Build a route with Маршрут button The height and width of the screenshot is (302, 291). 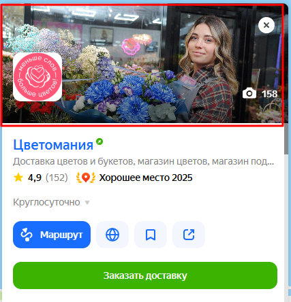tap(52, 235)
